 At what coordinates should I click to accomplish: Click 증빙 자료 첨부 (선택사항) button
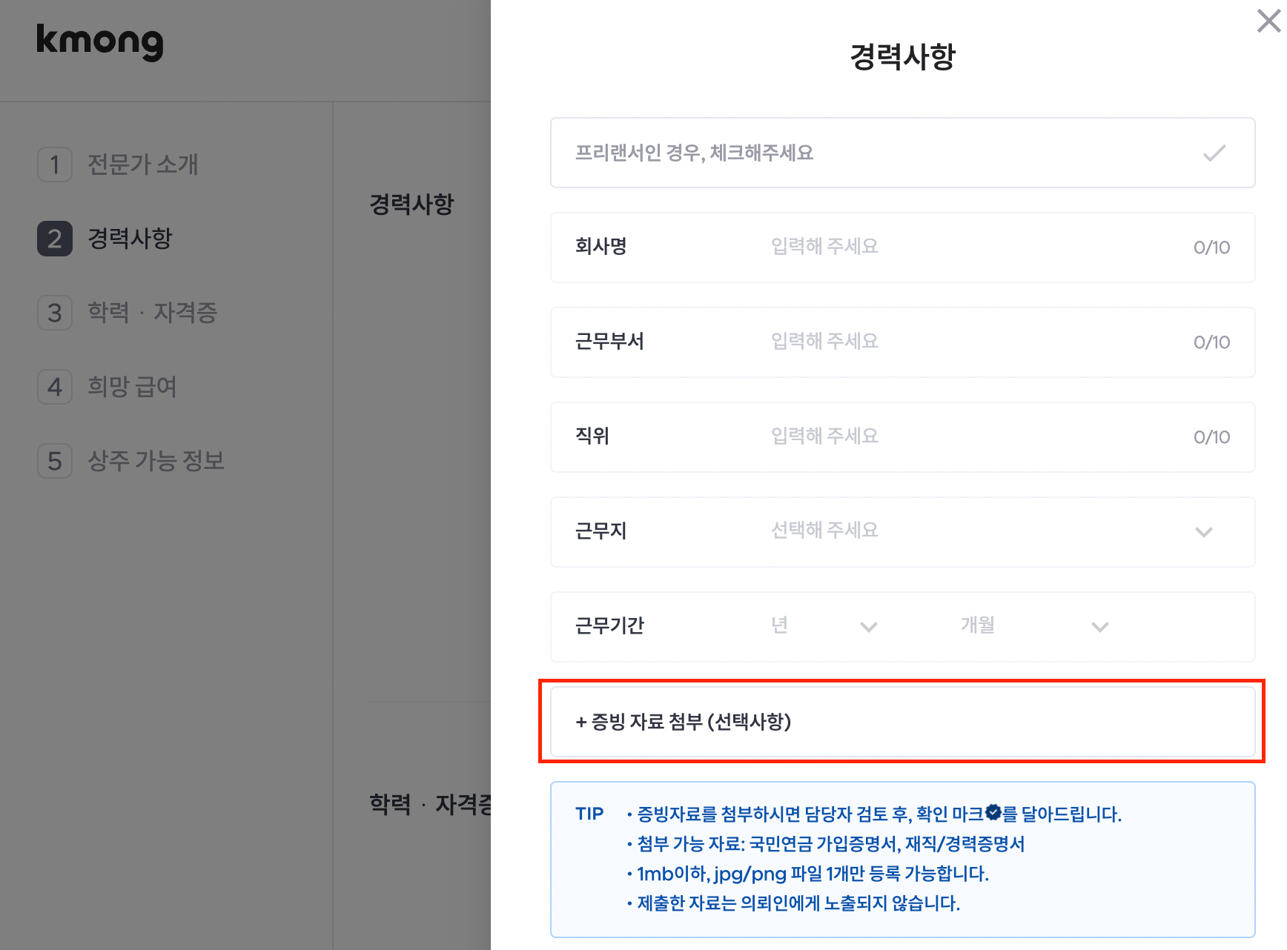(x=901, y=722)
